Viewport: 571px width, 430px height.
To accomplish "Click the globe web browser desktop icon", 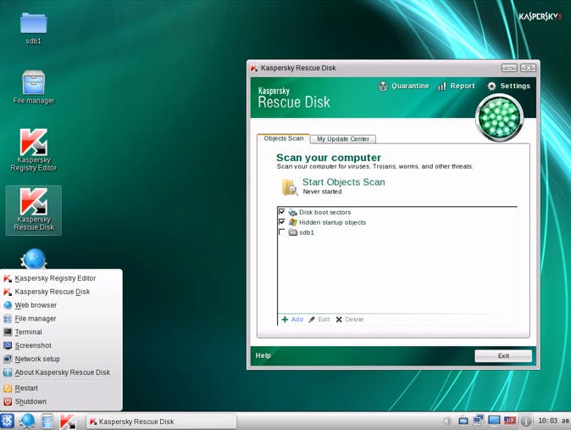I will (x=34, y=259).
